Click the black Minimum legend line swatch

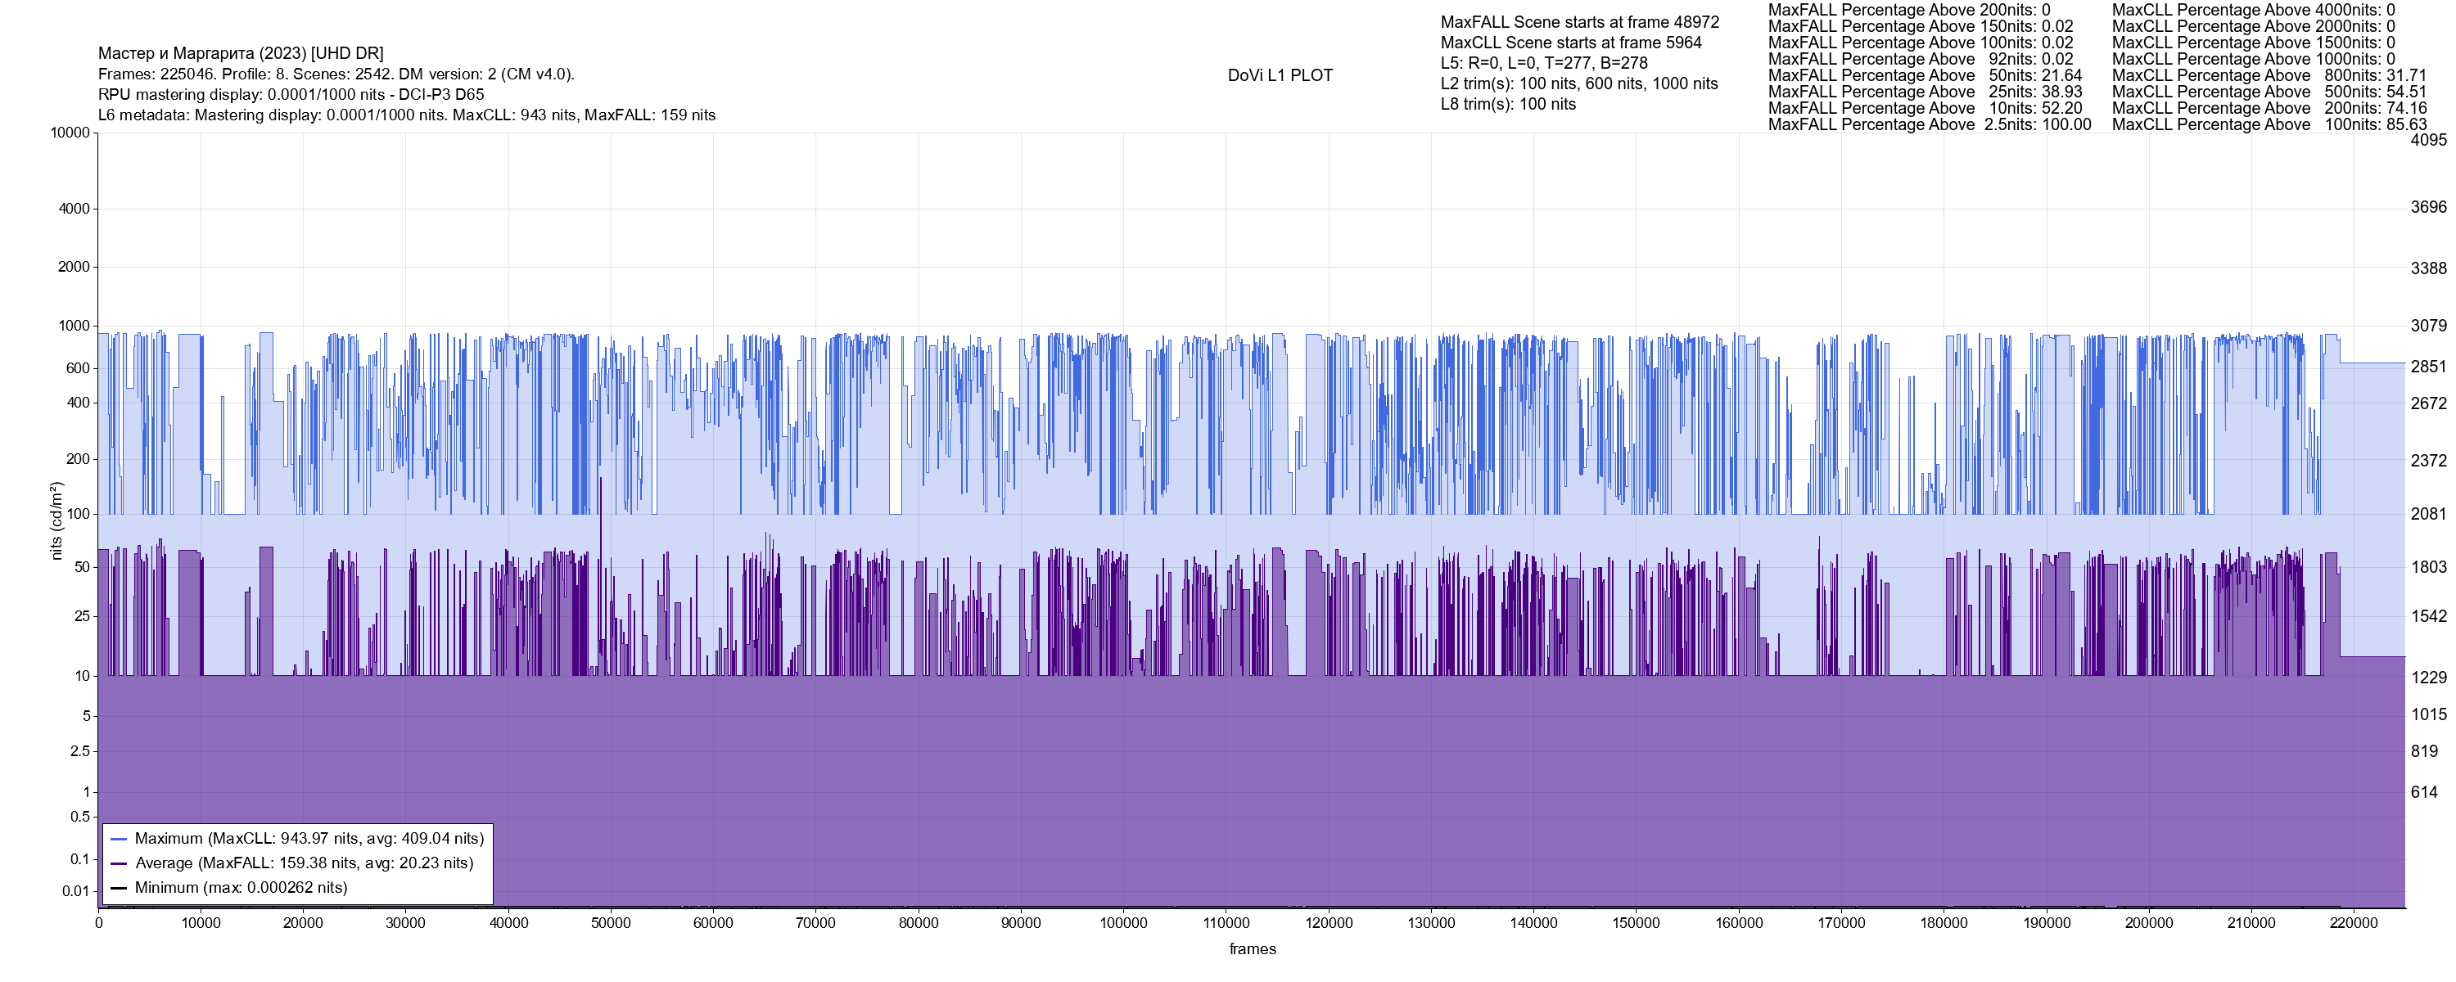point(120,889)
